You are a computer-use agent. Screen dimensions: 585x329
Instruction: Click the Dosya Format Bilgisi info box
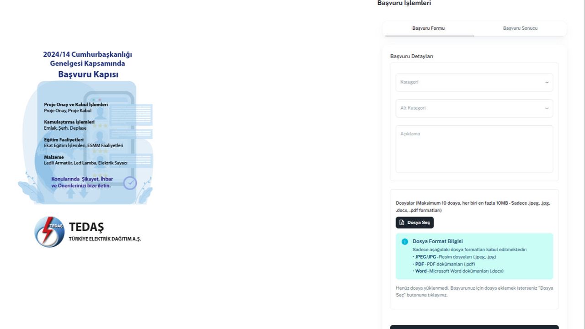pos(474,256)
